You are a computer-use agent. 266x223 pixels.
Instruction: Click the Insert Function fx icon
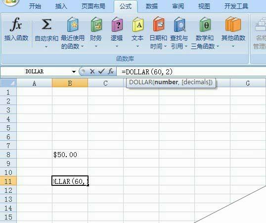tap(16, 24)
